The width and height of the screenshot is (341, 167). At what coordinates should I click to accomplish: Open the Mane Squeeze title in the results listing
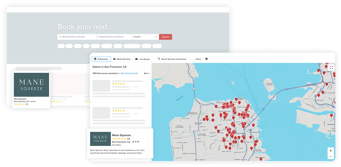121,135
